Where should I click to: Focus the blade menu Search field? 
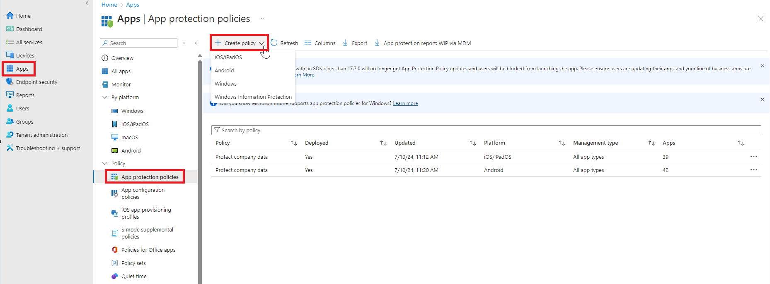point(138,43)
